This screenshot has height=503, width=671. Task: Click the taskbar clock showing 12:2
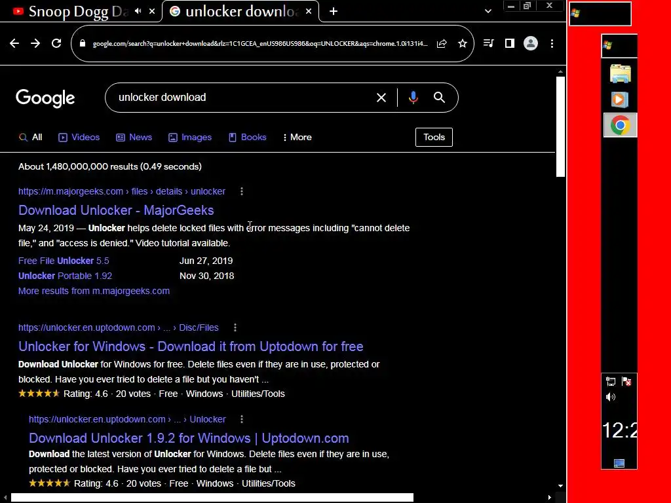[x=619, y=430]
